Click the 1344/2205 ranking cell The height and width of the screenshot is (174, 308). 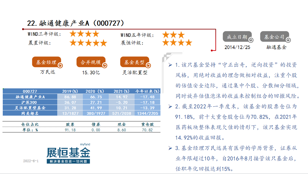point(147,113)
